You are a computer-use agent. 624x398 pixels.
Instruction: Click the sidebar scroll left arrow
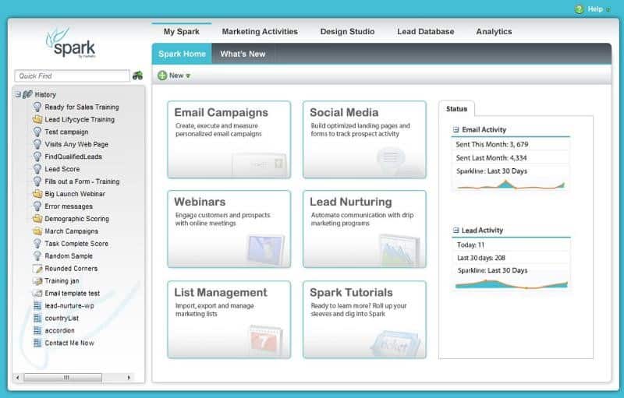click(x=17, y=377)
